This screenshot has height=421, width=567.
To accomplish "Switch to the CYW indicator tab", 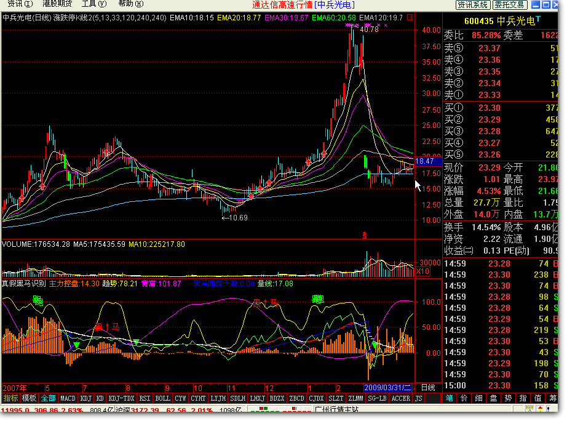I will pos(180,398).
